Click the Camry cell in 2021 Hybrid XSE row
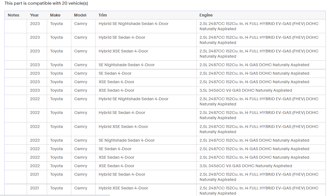The height and width of the screenshot is (196, 331). pos(83,190)
